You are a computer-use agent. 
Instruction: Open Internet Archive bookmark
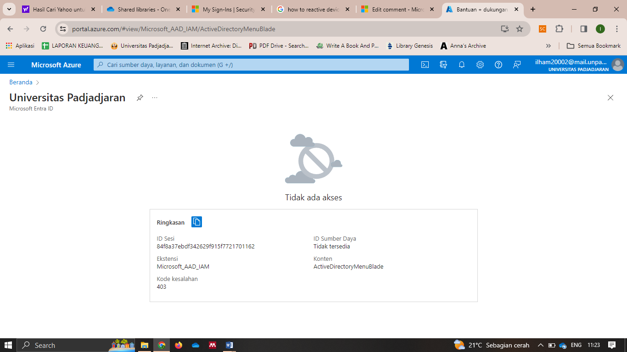[x=212, y=46]
